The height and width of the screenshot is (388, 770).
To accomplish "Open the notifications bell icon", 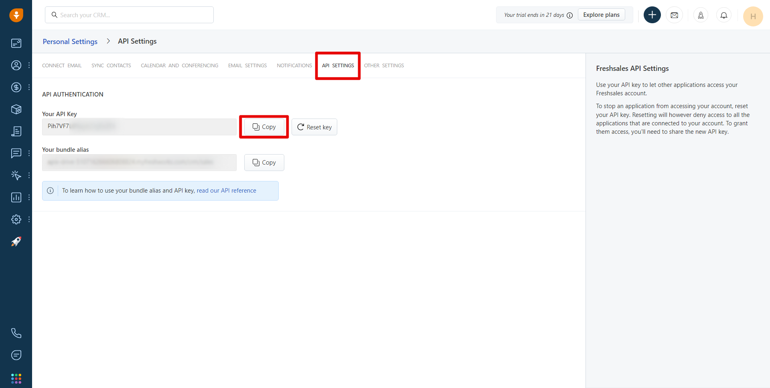I will [724, 15].
